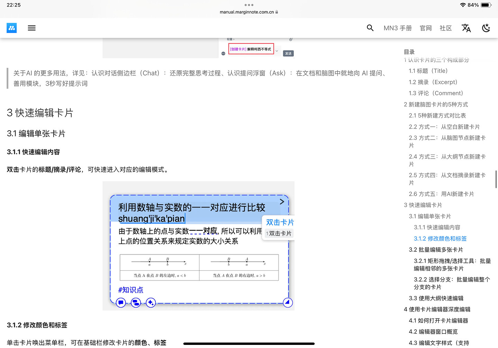The height and width of the screenshot is (348, 498).
Task: Go to 3.3 使用大纲快速编辑
Action: point(436,298)
